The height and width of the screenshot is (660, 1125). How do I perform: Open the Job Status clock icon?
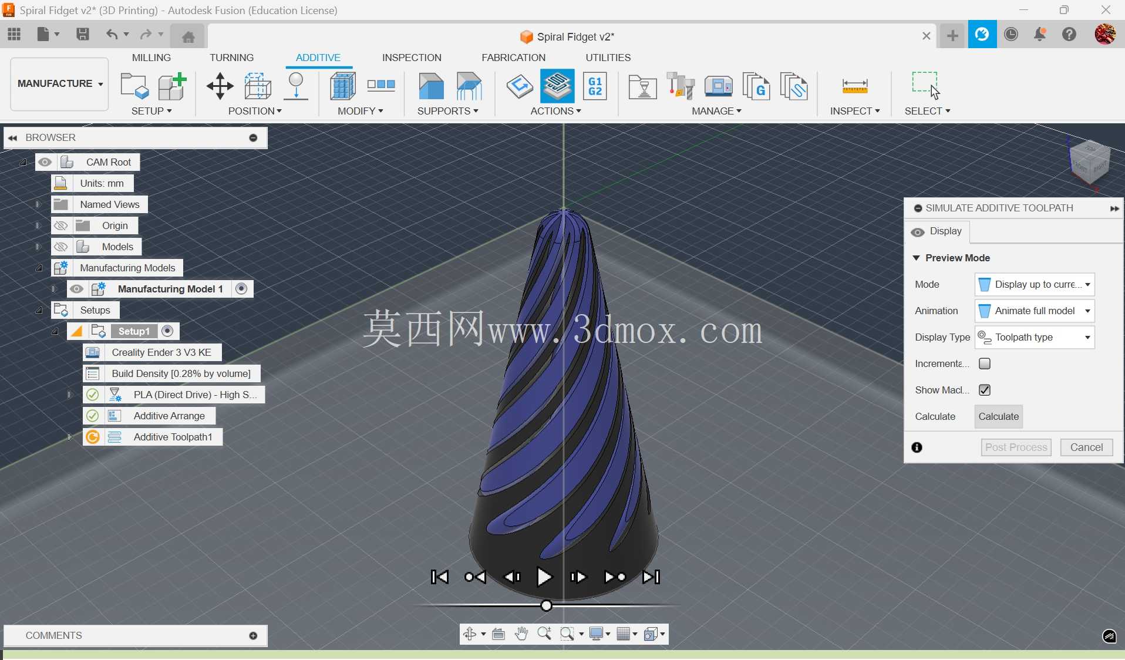(x=1011, y=35)
